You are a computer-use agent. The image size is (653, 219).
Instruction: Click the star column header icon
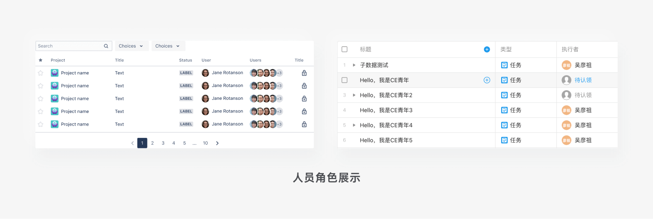[40, 60]
